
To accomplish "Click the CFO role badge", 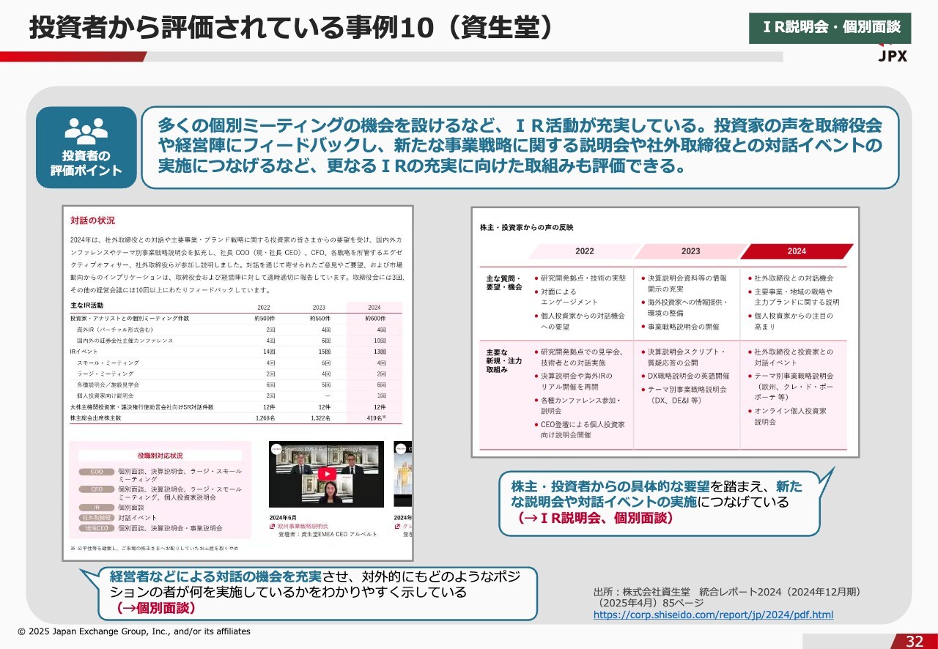I will (x=96, y=489).
